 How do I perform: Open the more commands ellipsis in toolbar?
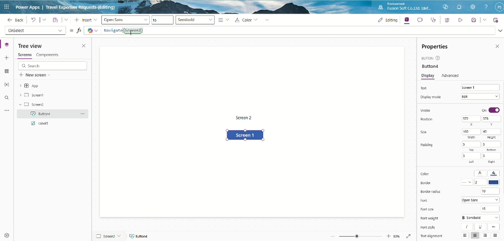(267, 20)
